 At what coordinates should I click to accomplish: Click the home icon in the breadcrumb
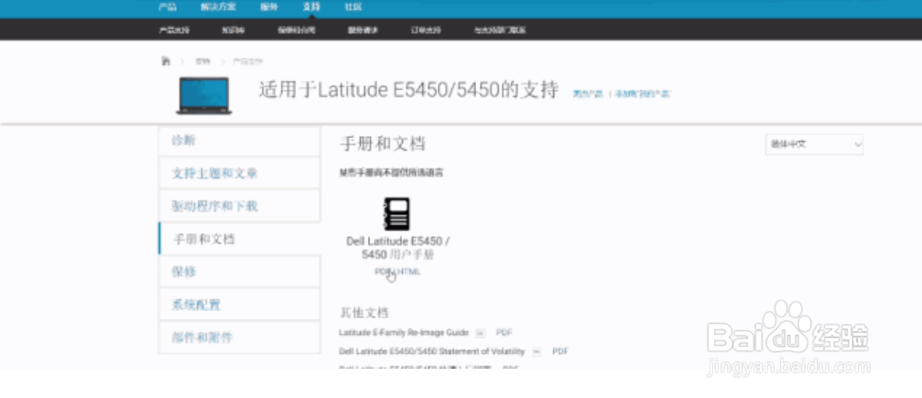point(166,61)
